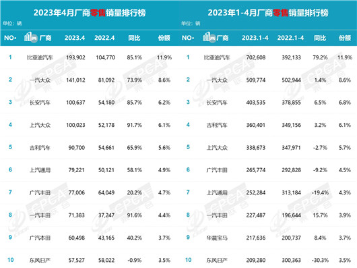Click the 702,608 cumulative sales figure
Viewport: 357px width, 268px height.
(256, 57)
